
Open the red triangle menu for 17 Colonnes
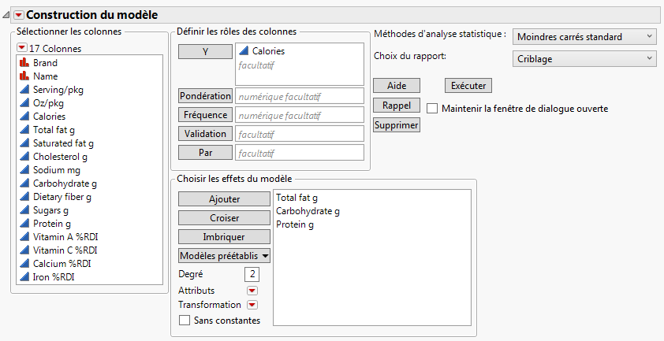[x=21, y=49]
